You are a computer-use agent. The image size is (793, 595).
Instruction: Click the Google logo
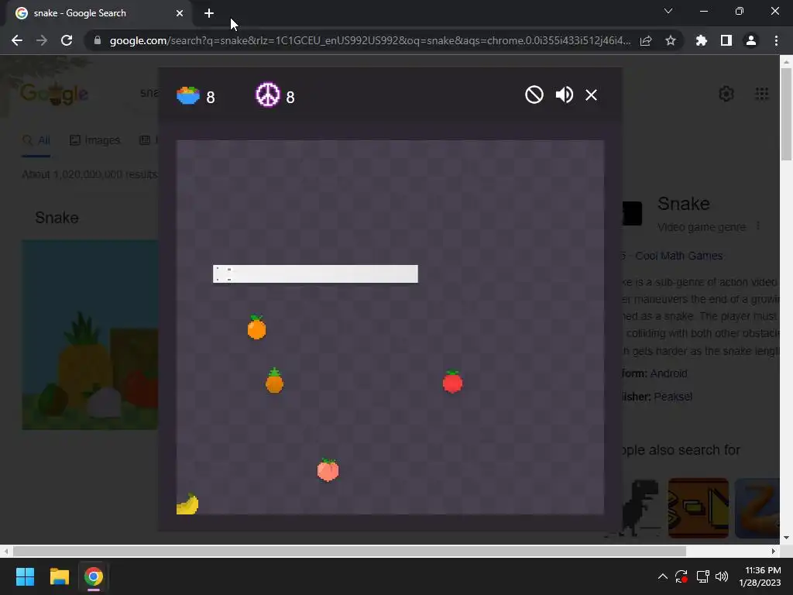(x=53, y=94)
